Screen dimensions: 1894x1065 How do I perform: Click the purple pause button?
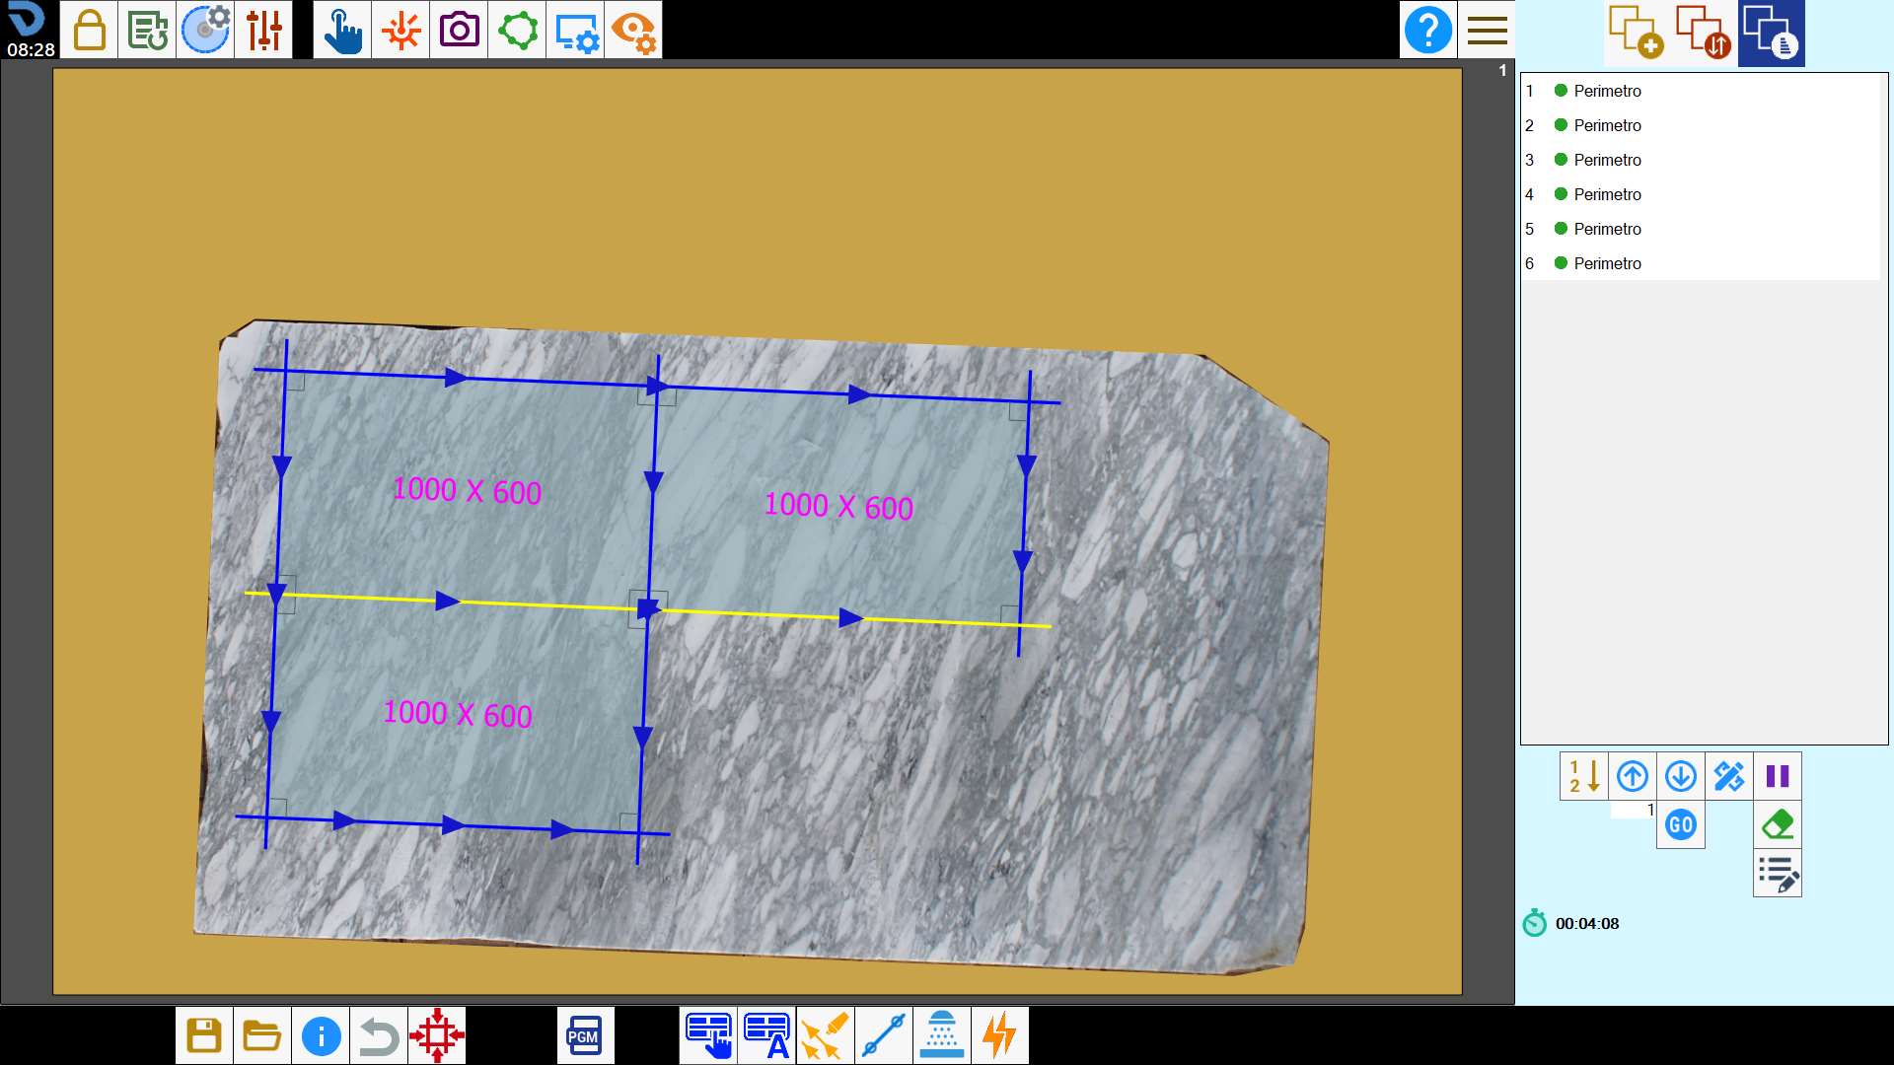tap(1778, 776)
